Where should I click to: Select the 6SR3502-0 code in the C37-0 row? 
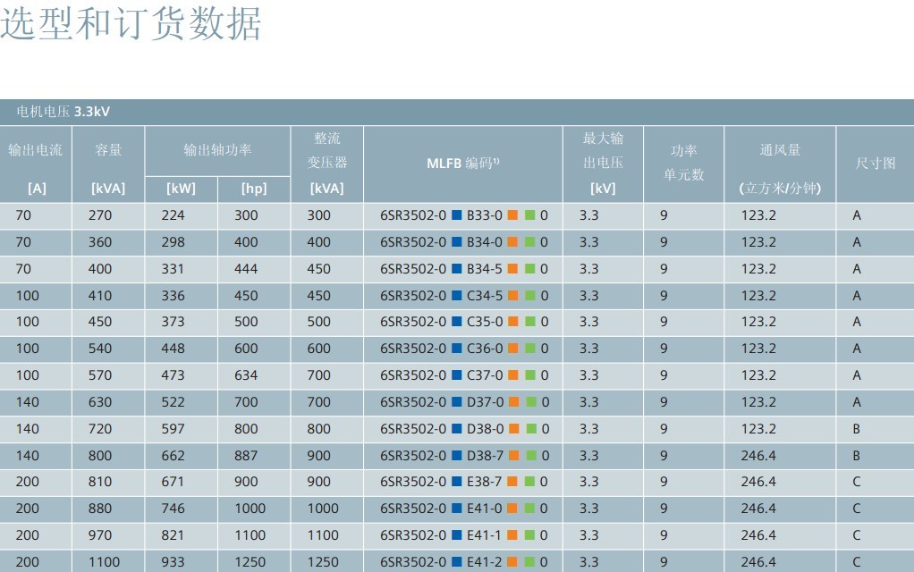pos(412,375)
